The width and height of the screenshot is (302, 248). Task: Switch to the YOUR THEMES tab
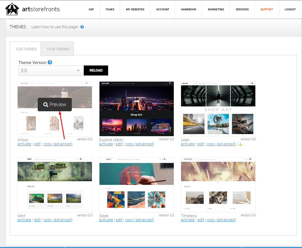(57, 49)
